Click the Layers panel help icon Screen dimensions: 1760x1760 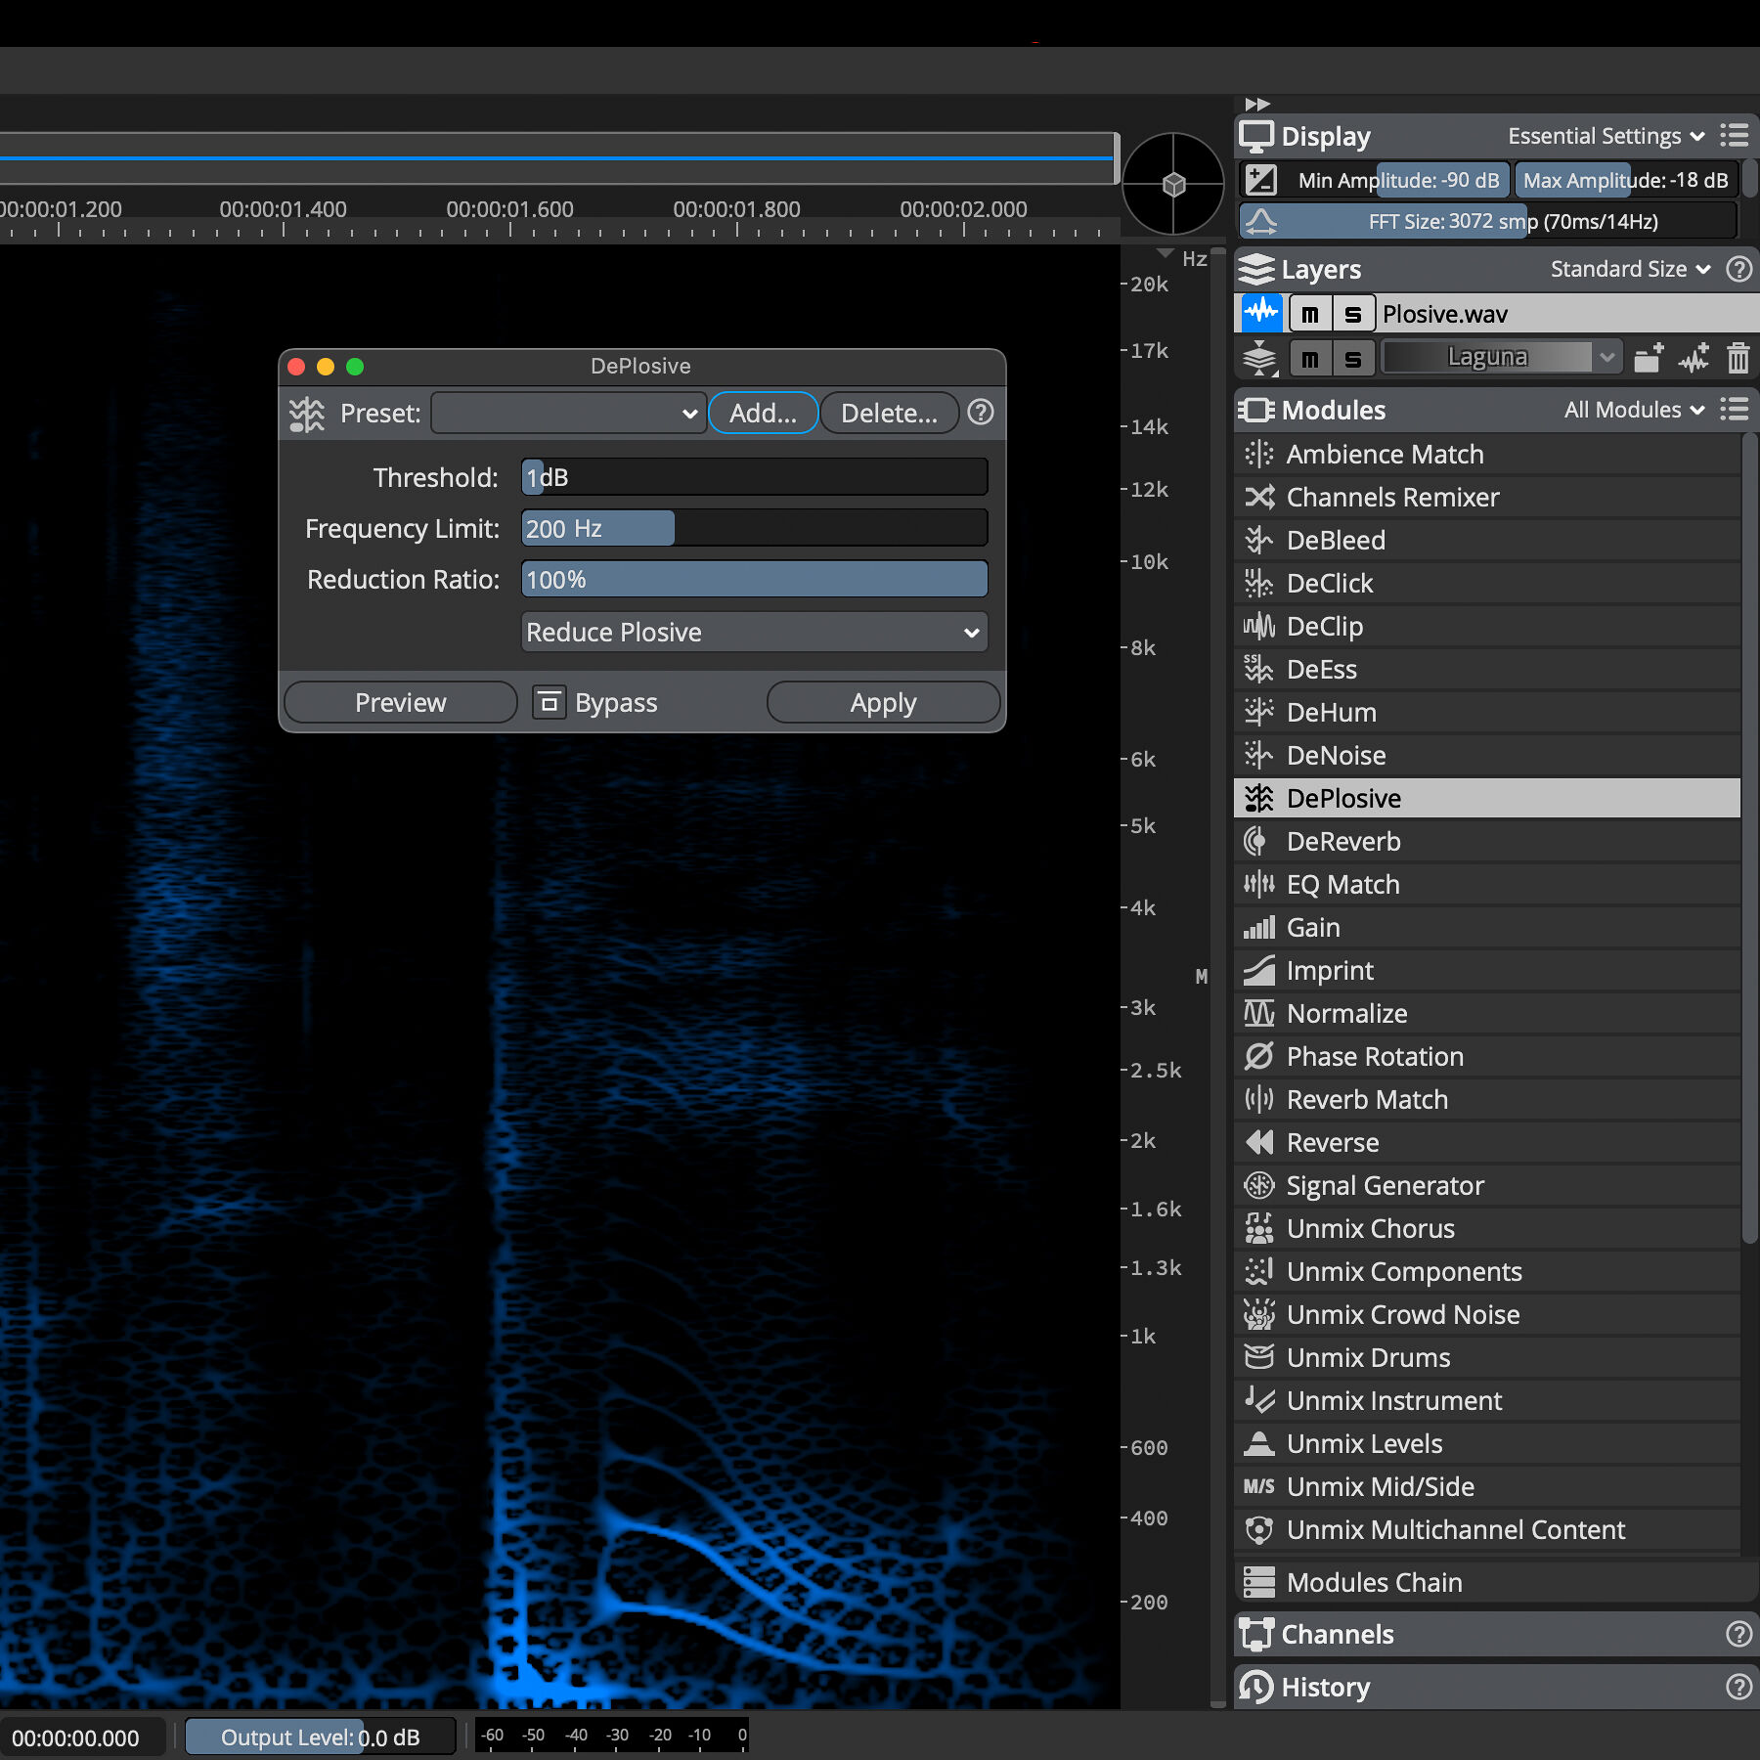[x=1738, y=269]
